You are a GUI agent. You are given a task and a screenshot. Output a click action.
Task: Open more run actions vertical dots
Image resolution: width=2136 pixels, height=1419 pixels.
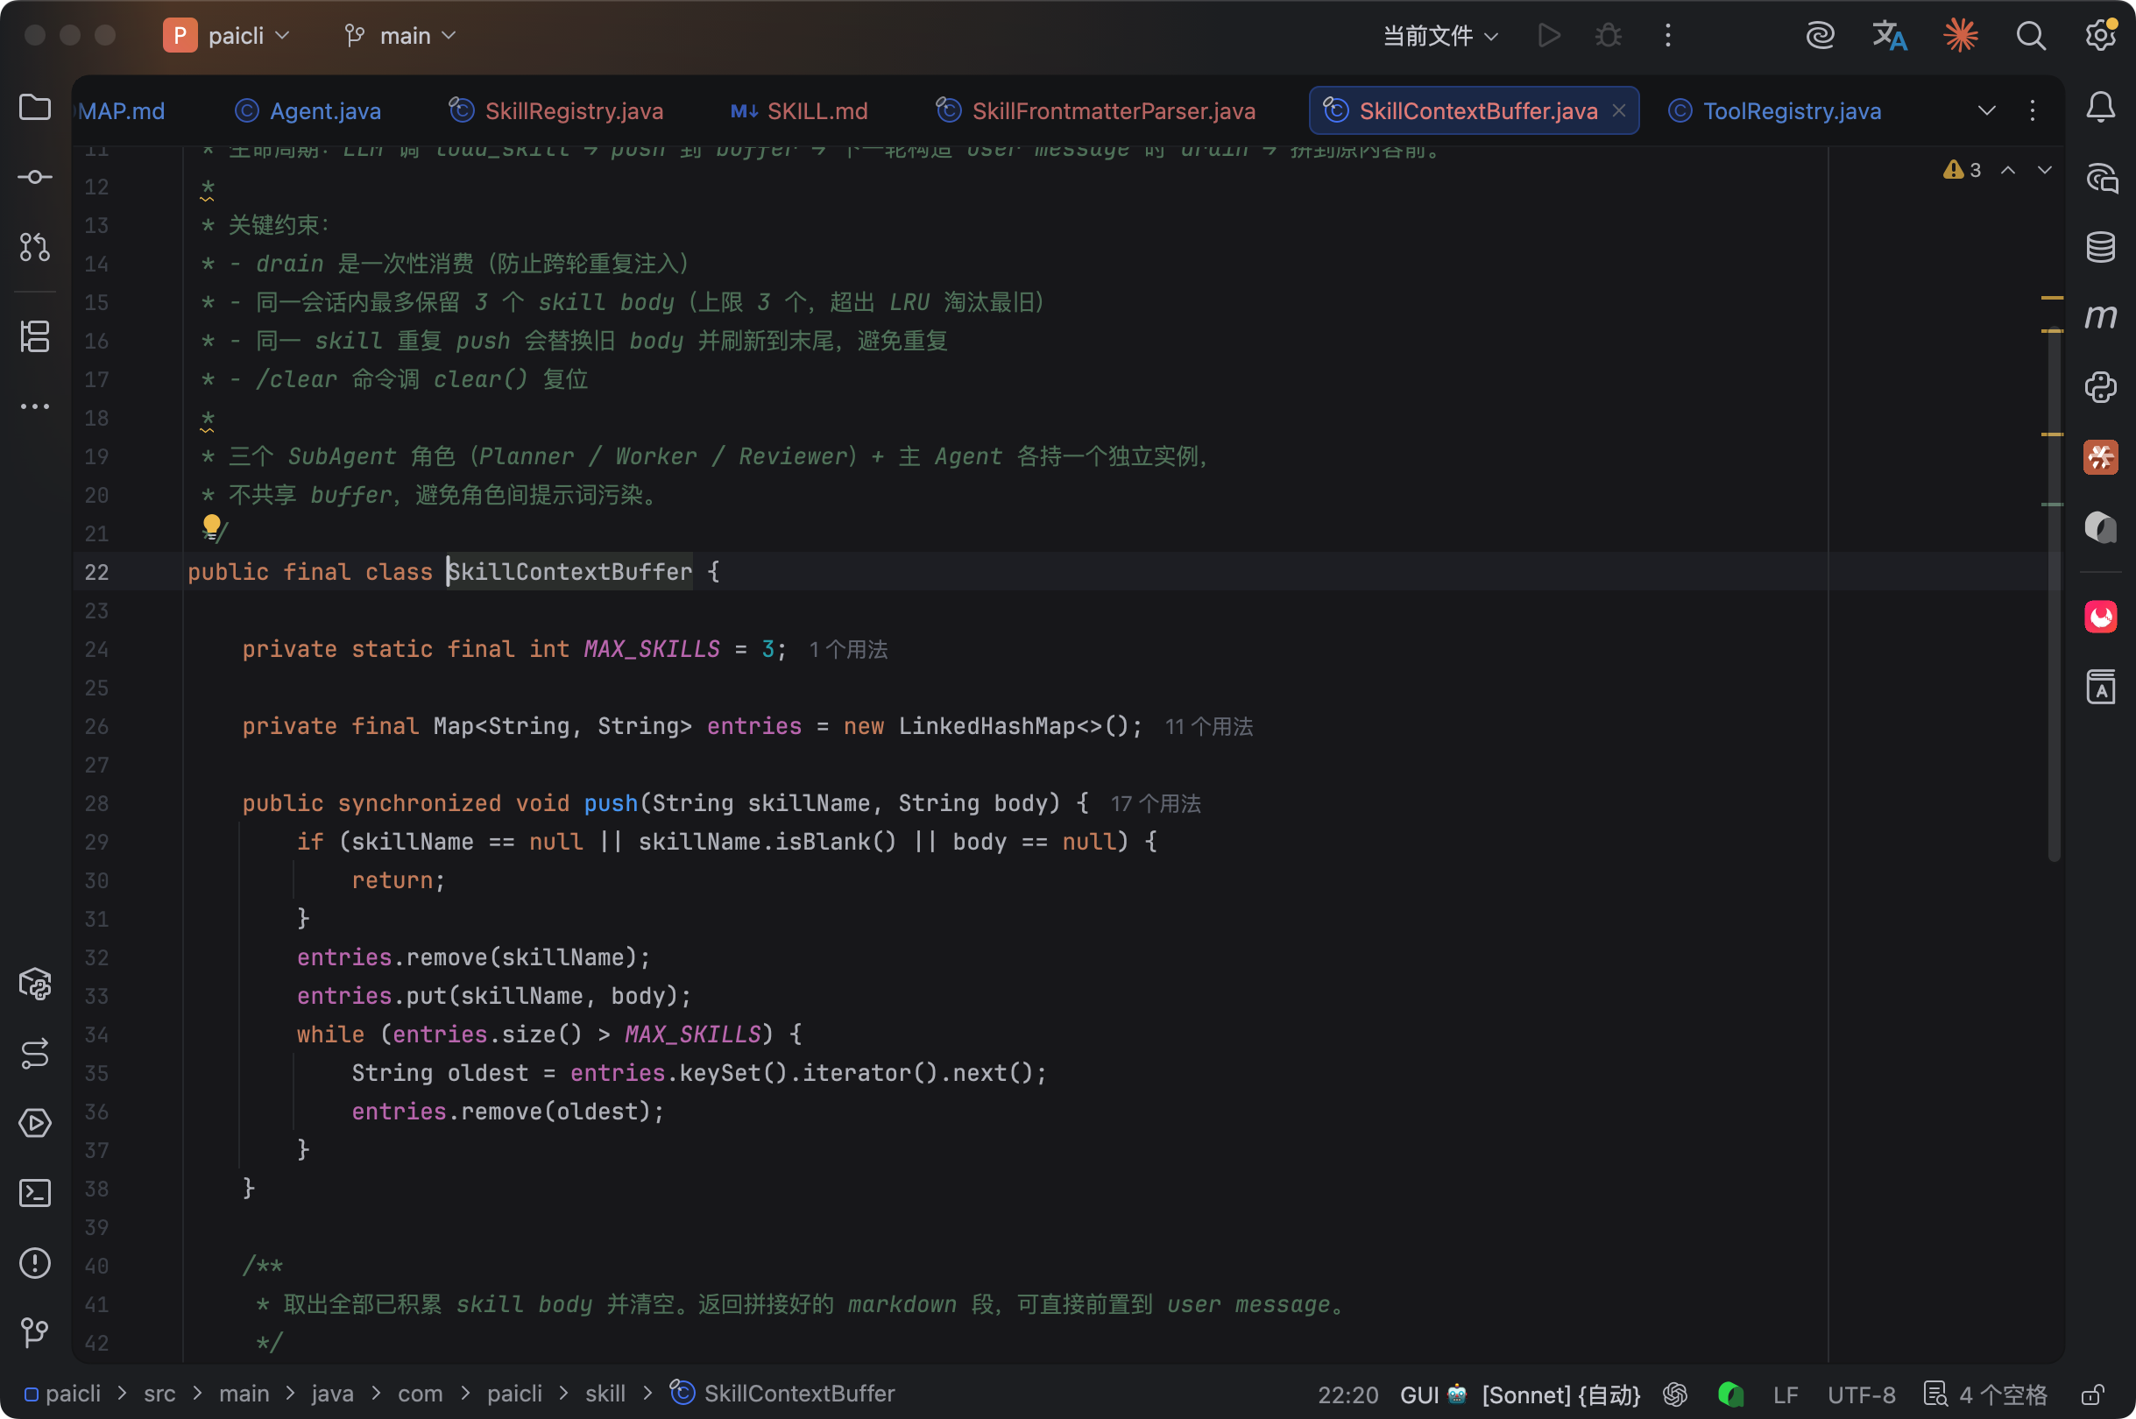pyautogui.click(x=1668, y=35)
